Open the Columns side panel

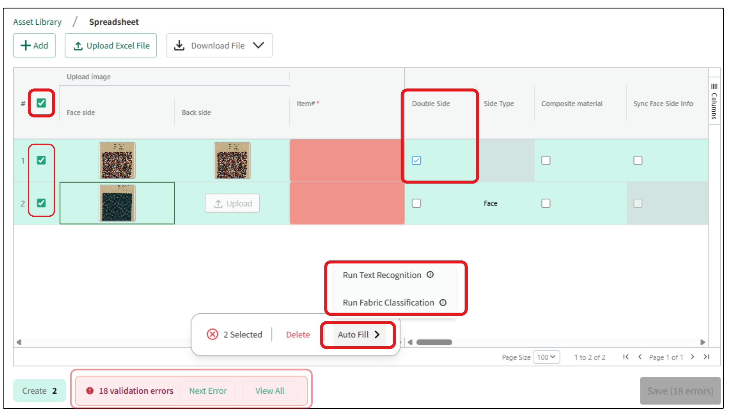(714, 101)
